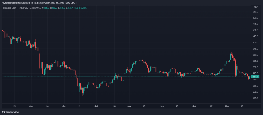
Task: Click the TradingView logo at bottom left
Action: coord(10,112)
